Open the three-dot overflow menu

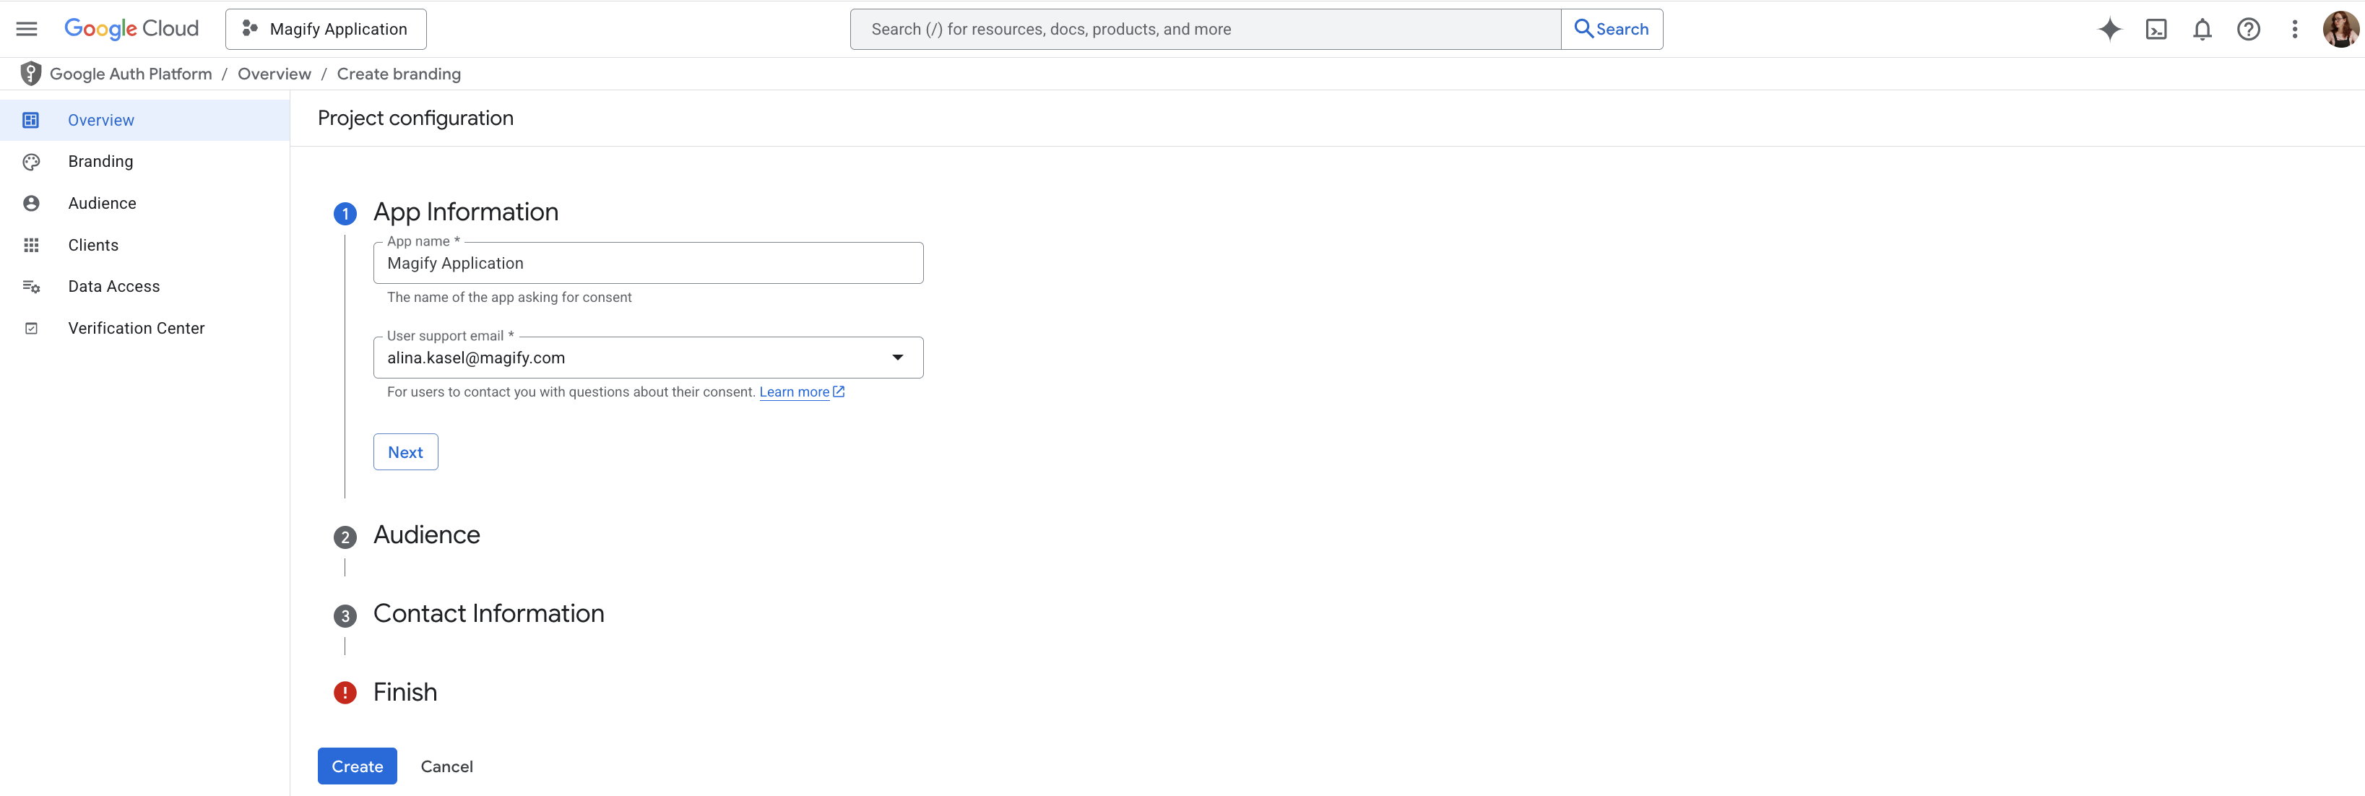(x=2293, y=28)
